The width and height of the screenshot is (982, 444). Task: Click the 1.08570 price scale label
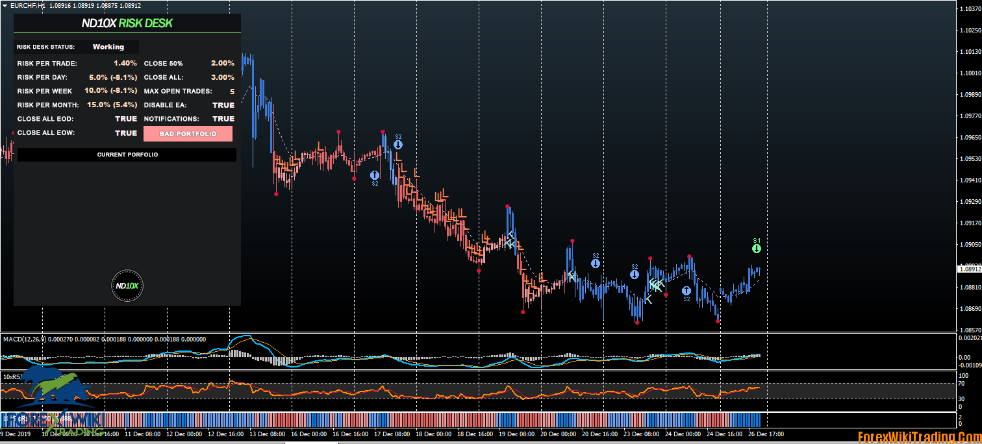click(970, 330)
